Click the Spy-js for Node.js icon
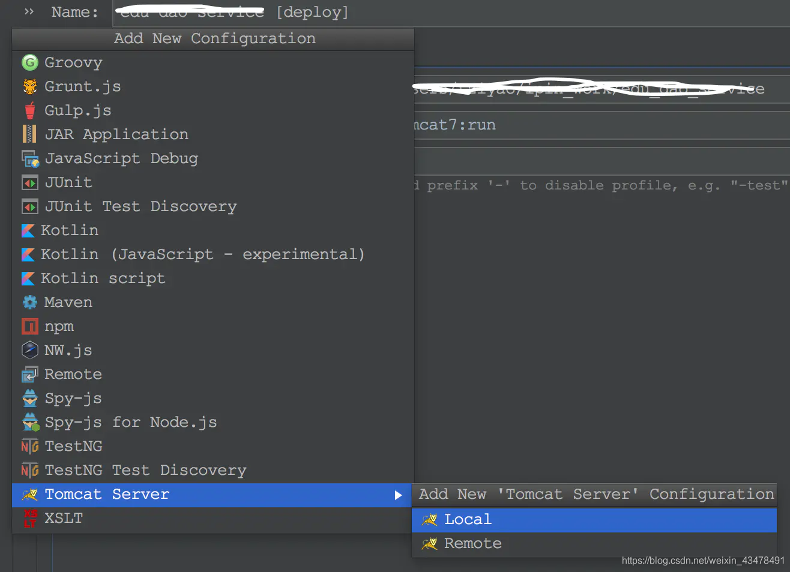Screen dimensions: 790x572 click(30, 422)
